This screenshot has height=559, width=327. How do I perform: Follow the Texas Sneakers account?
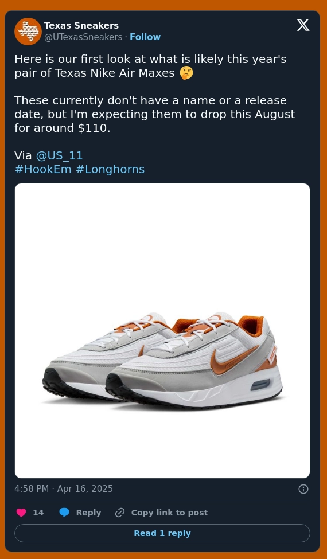click(145, 37)
